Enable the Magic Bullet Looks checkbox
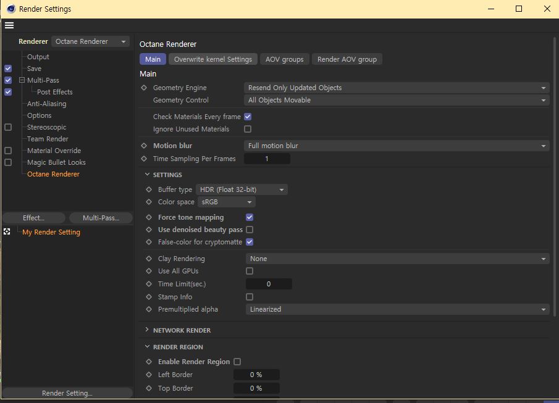This screenshot has width=559, height=403. (8, 162)
